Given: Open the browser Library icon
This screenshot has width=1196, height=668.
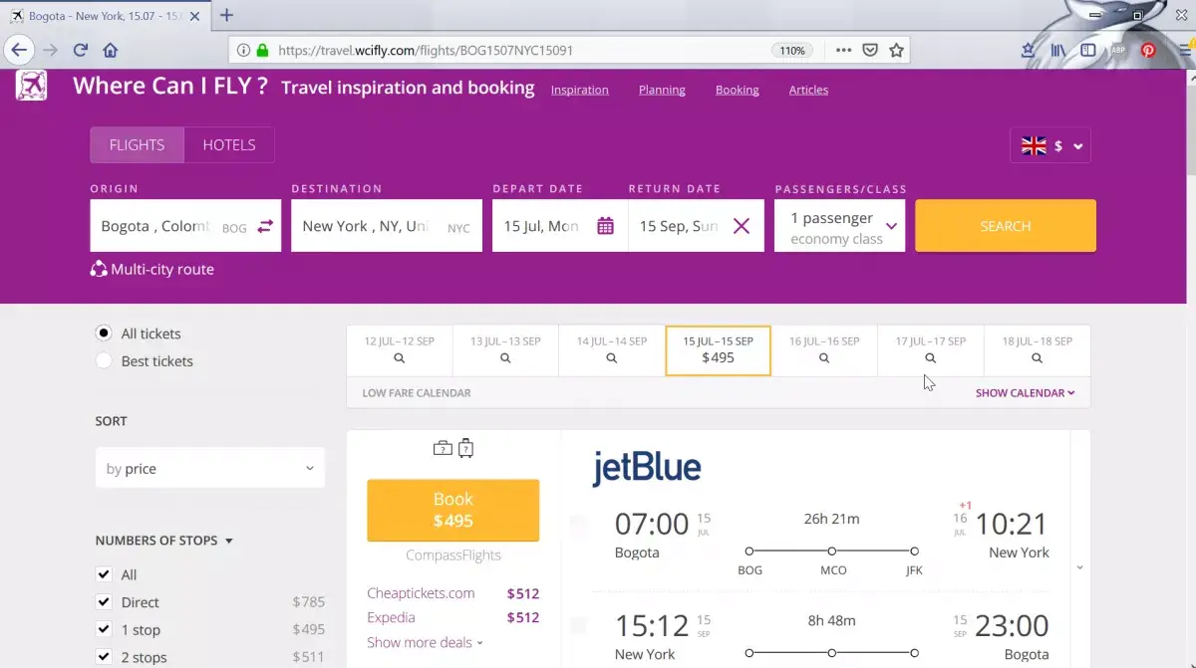Looking at the screenshot, I should coord(1058,50).
